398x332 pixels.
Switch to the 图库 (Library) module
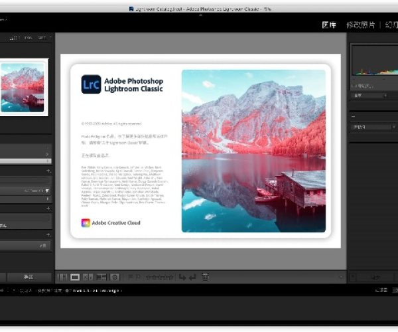(x=329, y=25)
